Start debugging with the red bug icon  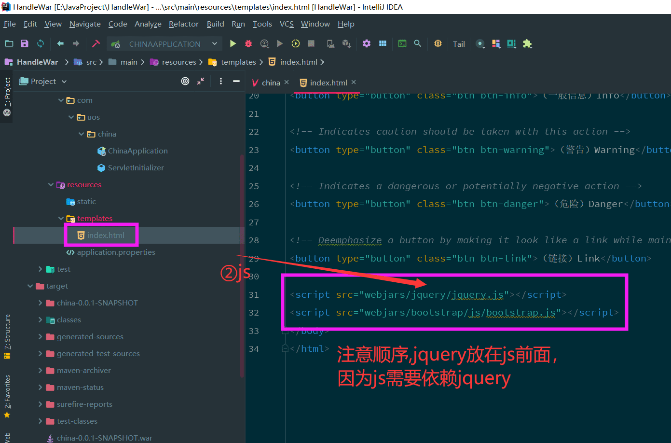coord(248,43)
